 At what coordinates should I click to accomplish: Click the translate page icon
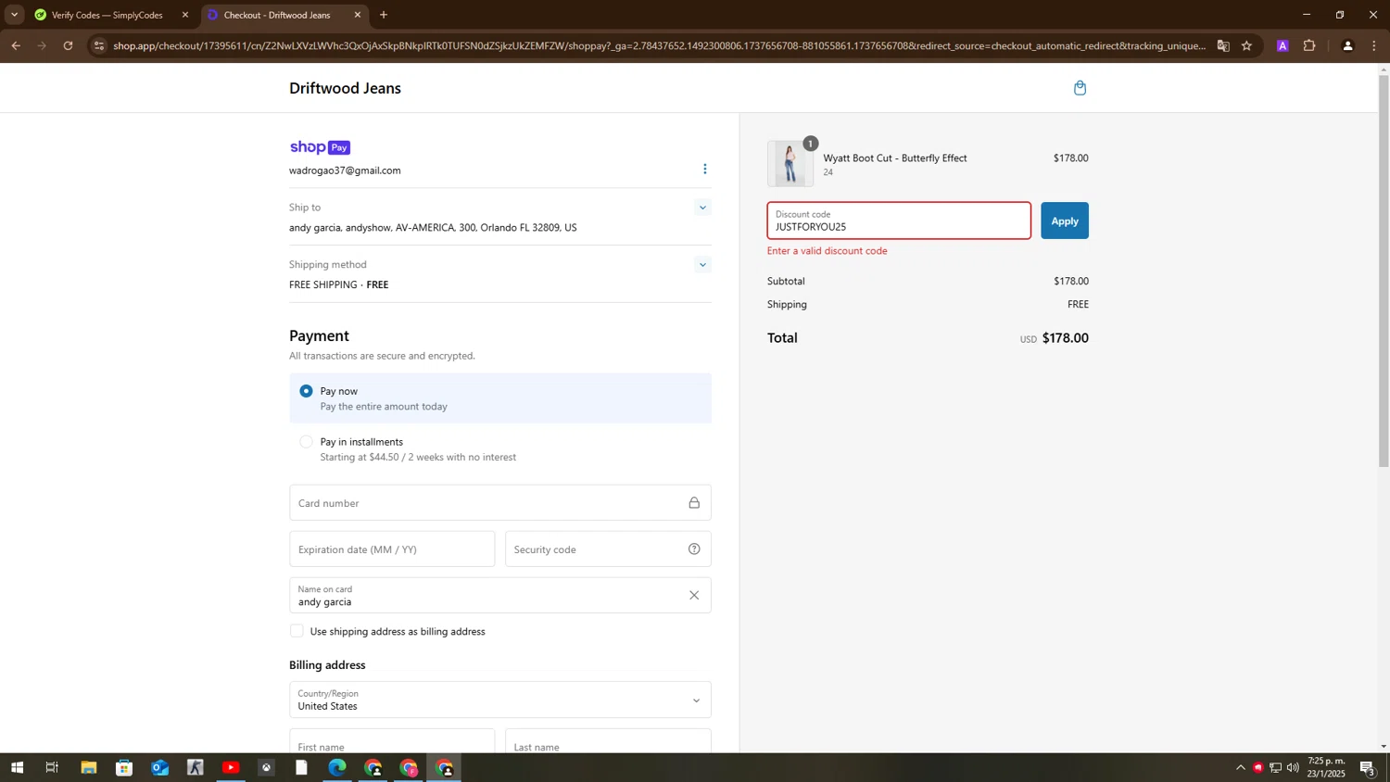point(1223,45)
